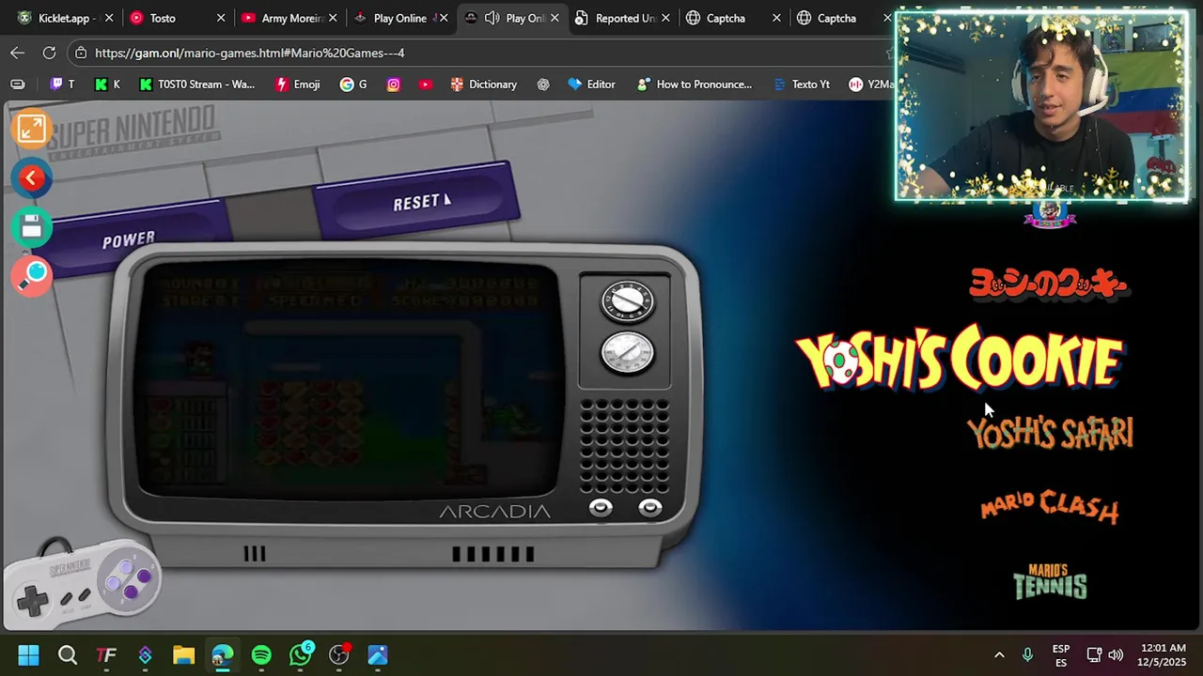Switch to the first Play Online tab
The height and width of the screenshot is (676, 1203).
coord(399,18)
